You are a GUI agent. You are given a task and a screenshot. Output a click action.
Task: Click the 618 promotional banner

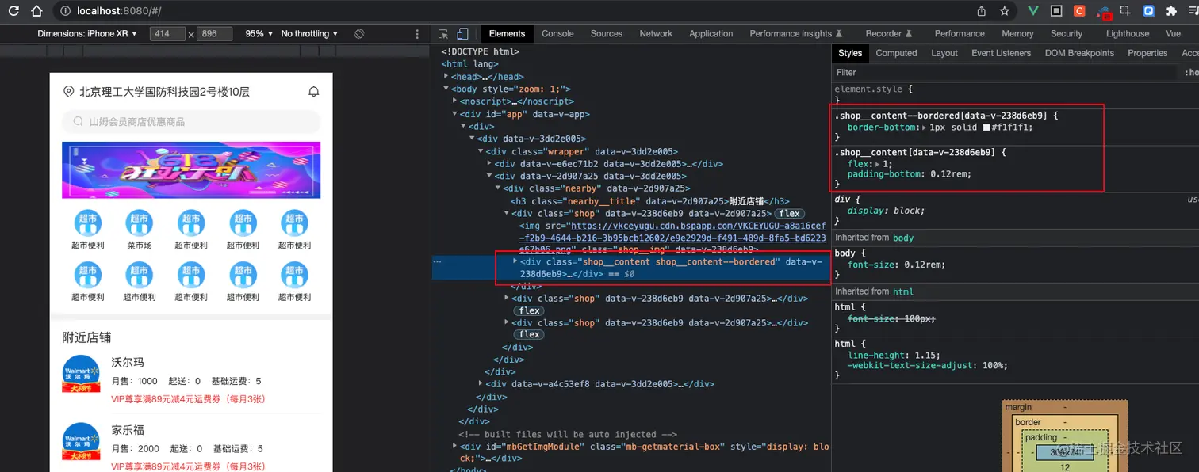[191, 170]
